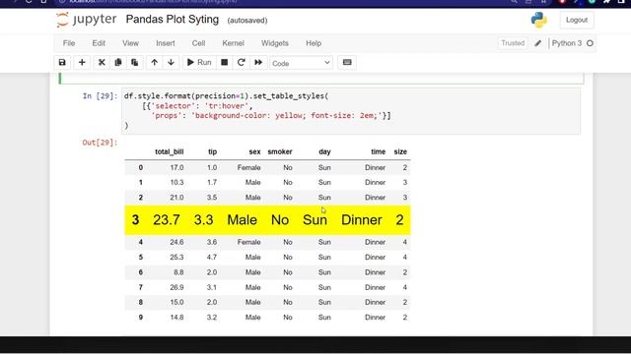Click total_bill value 21.0
631x354 pixels.
point(176,198)
